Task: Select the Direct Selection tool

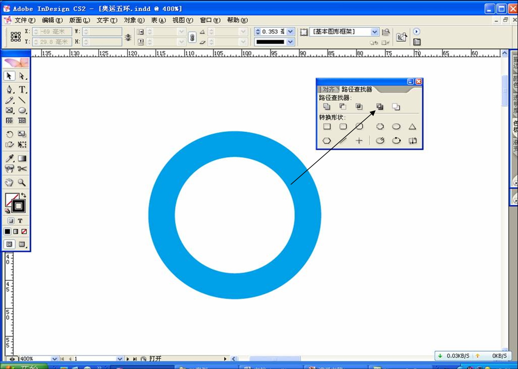Action: [22, 76]
